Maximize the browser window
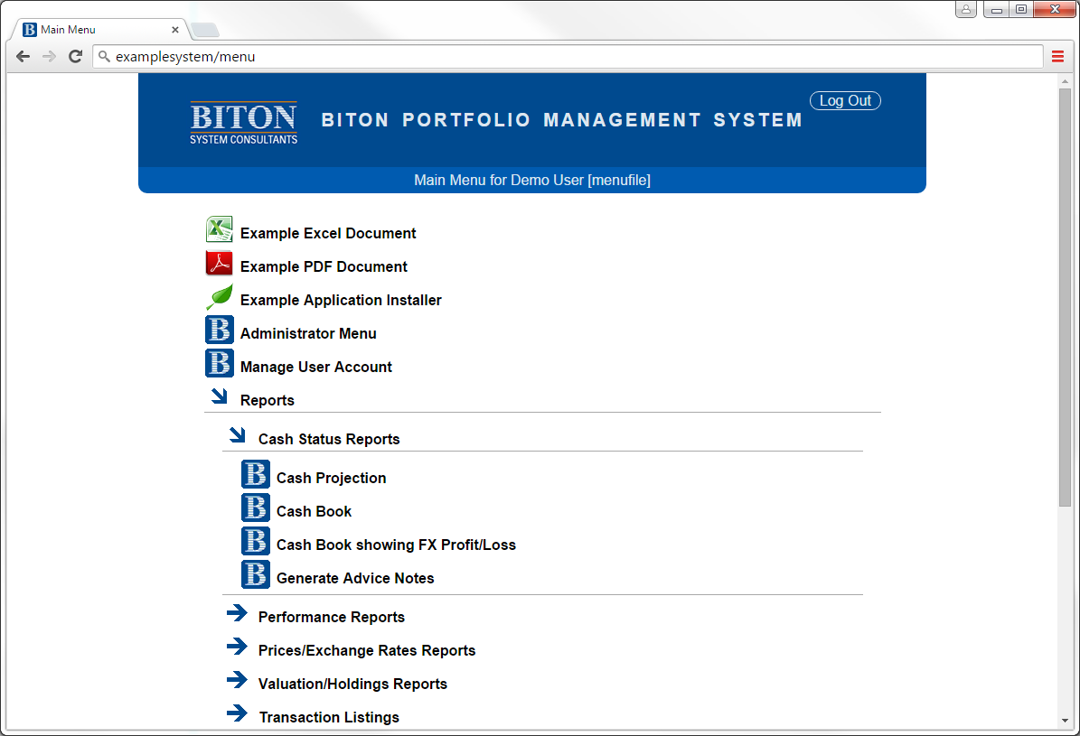Image resolution: width=1080 pixels, height=736 pixels. 1021,10
